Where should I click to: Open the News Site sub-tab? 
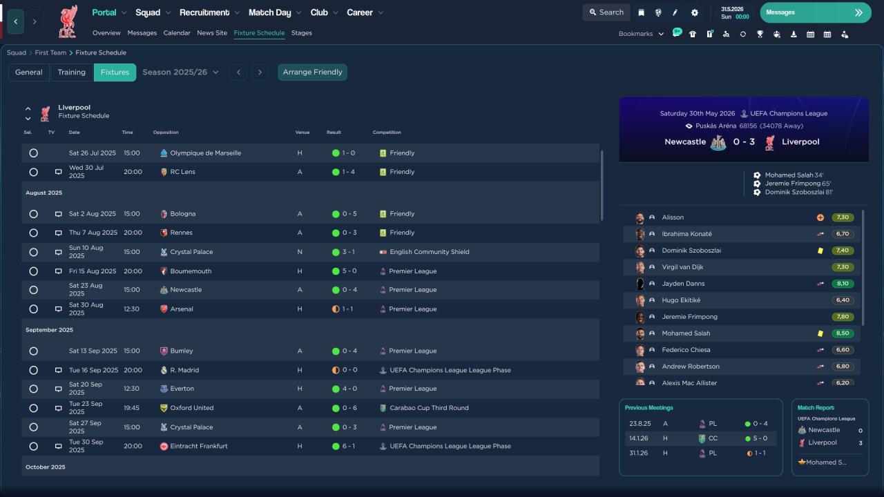(212, 33)
